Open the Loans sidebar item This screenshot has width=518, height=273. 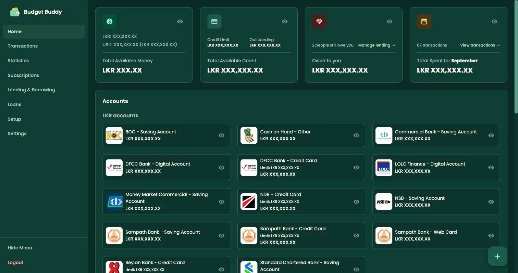click(x=44, y=104)
